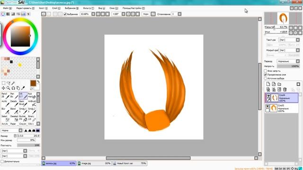Switch to the image.jpg document tab
The height and width of the screenshot is (170, 303).
pyautogui.click(x=94, y=163)
